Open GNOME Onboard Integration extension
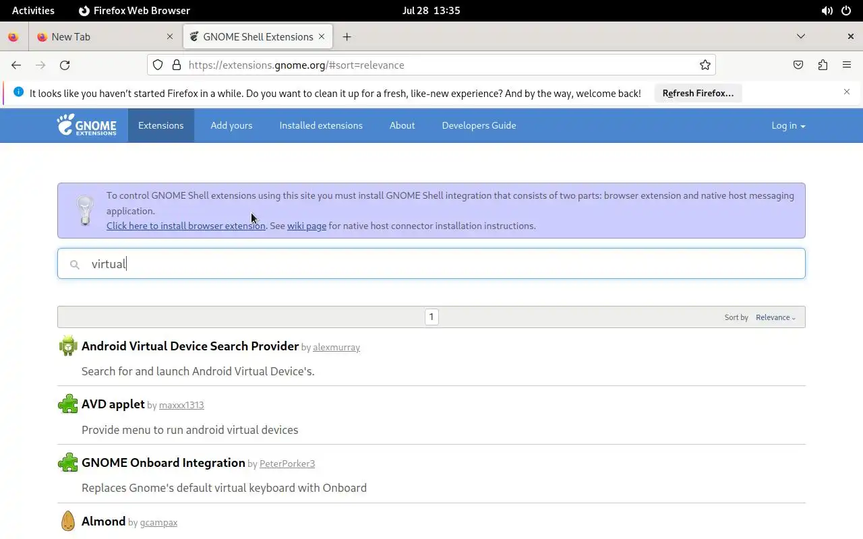Viewport: 863px width, 539px height. [x=163, y=463]
